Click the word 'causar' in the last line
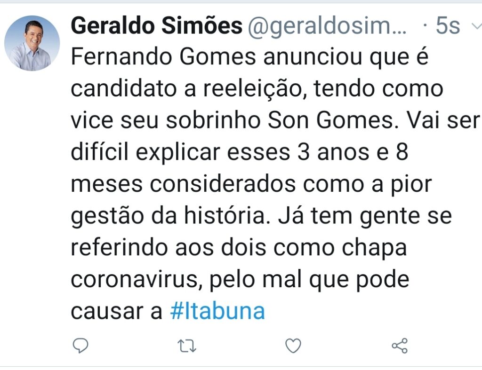482x370 pixels. click(x=110, y=311)
